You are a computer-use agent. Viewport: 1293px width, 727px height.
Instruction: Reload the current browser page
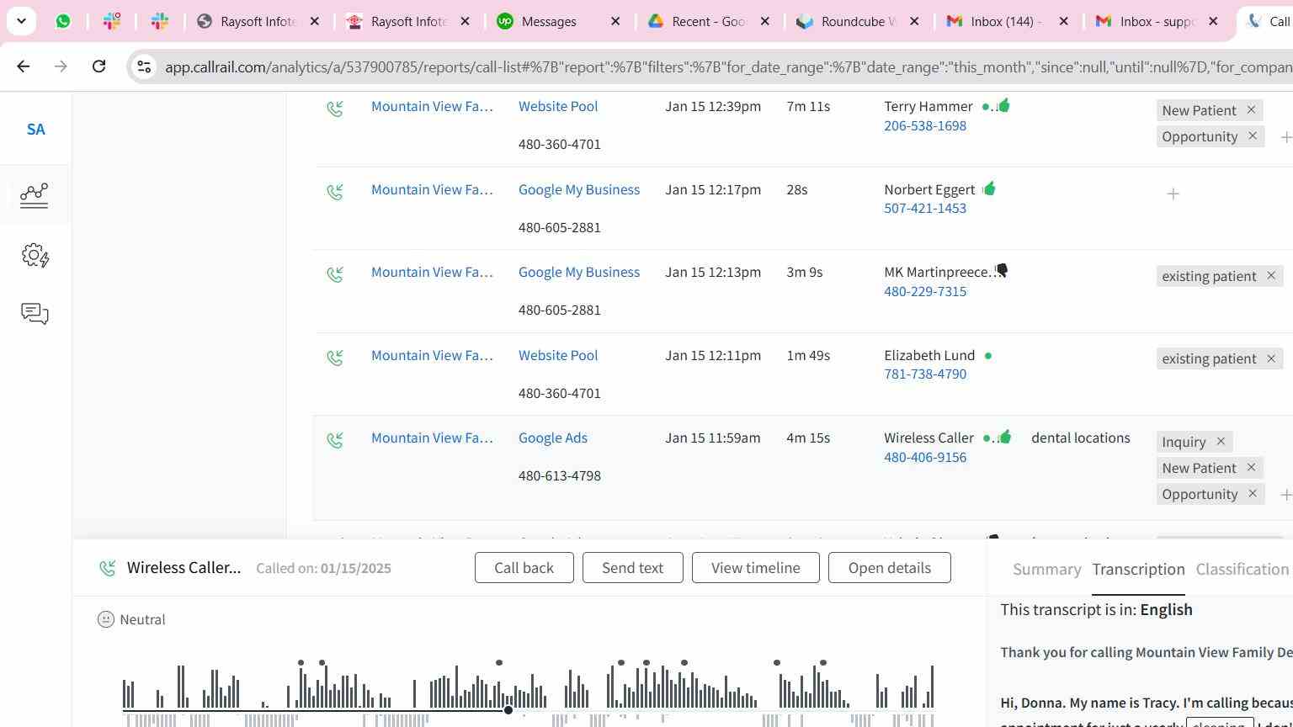coord(98,66)
